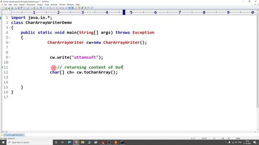Open Task View from the taskbar

(63, 142)
